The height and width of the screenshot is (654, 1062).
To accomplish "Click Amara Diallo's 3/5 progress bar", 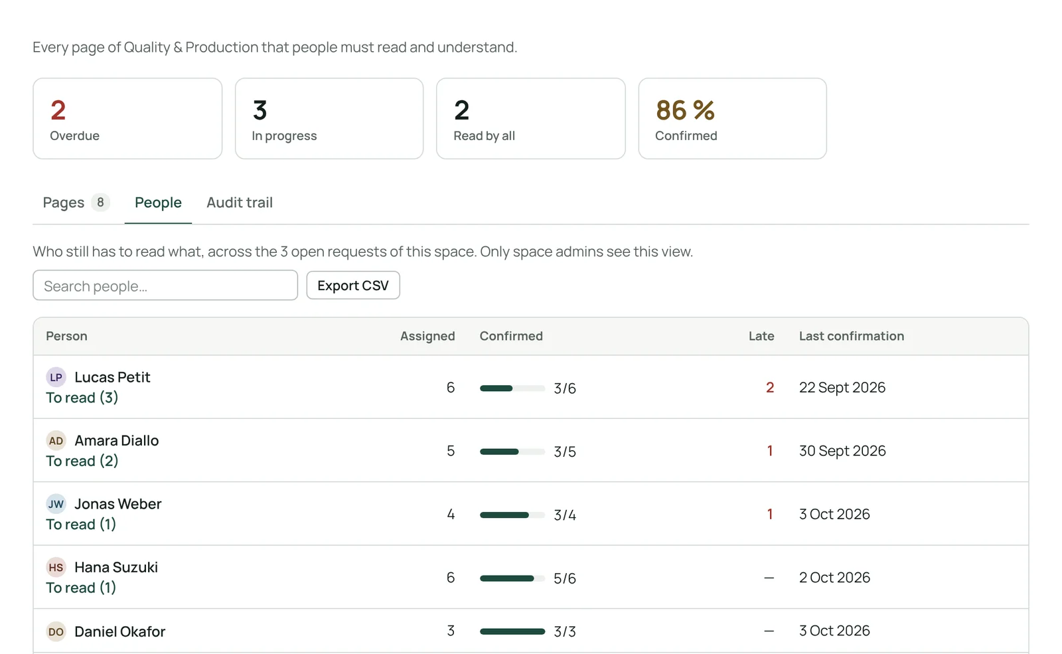I will (512, 451).
